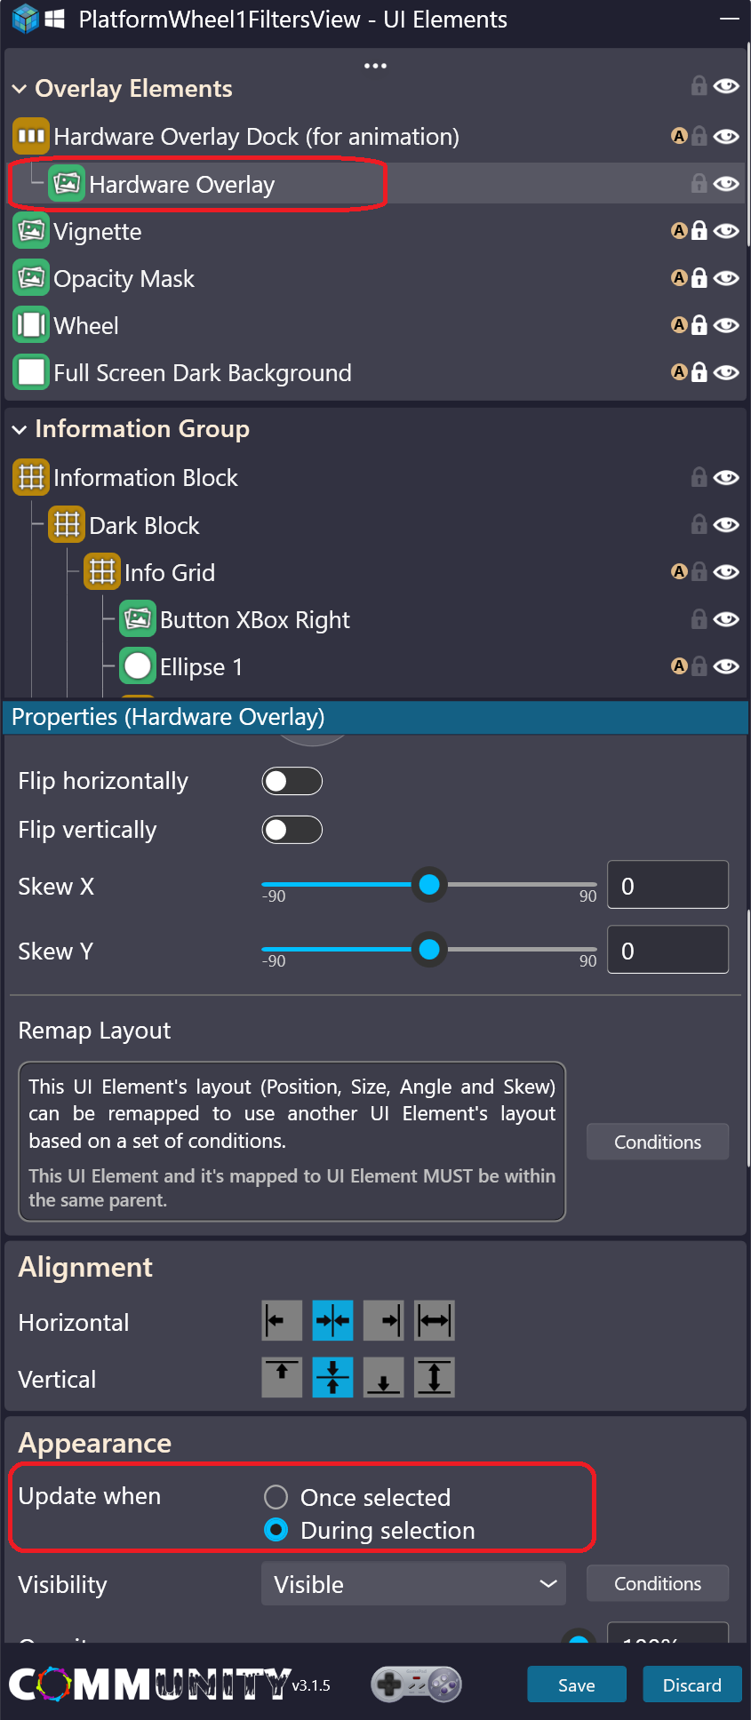Viewport: 751px width, 1720px height.
Task: Click the gamepad controller icon
Action: (416, 1684)
